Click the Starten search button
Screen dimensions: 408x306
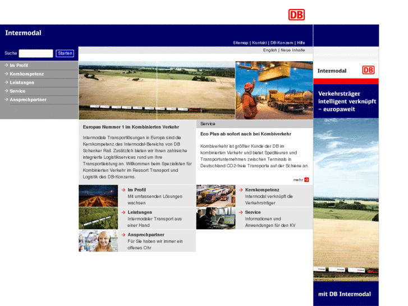[x=65, y=53]
